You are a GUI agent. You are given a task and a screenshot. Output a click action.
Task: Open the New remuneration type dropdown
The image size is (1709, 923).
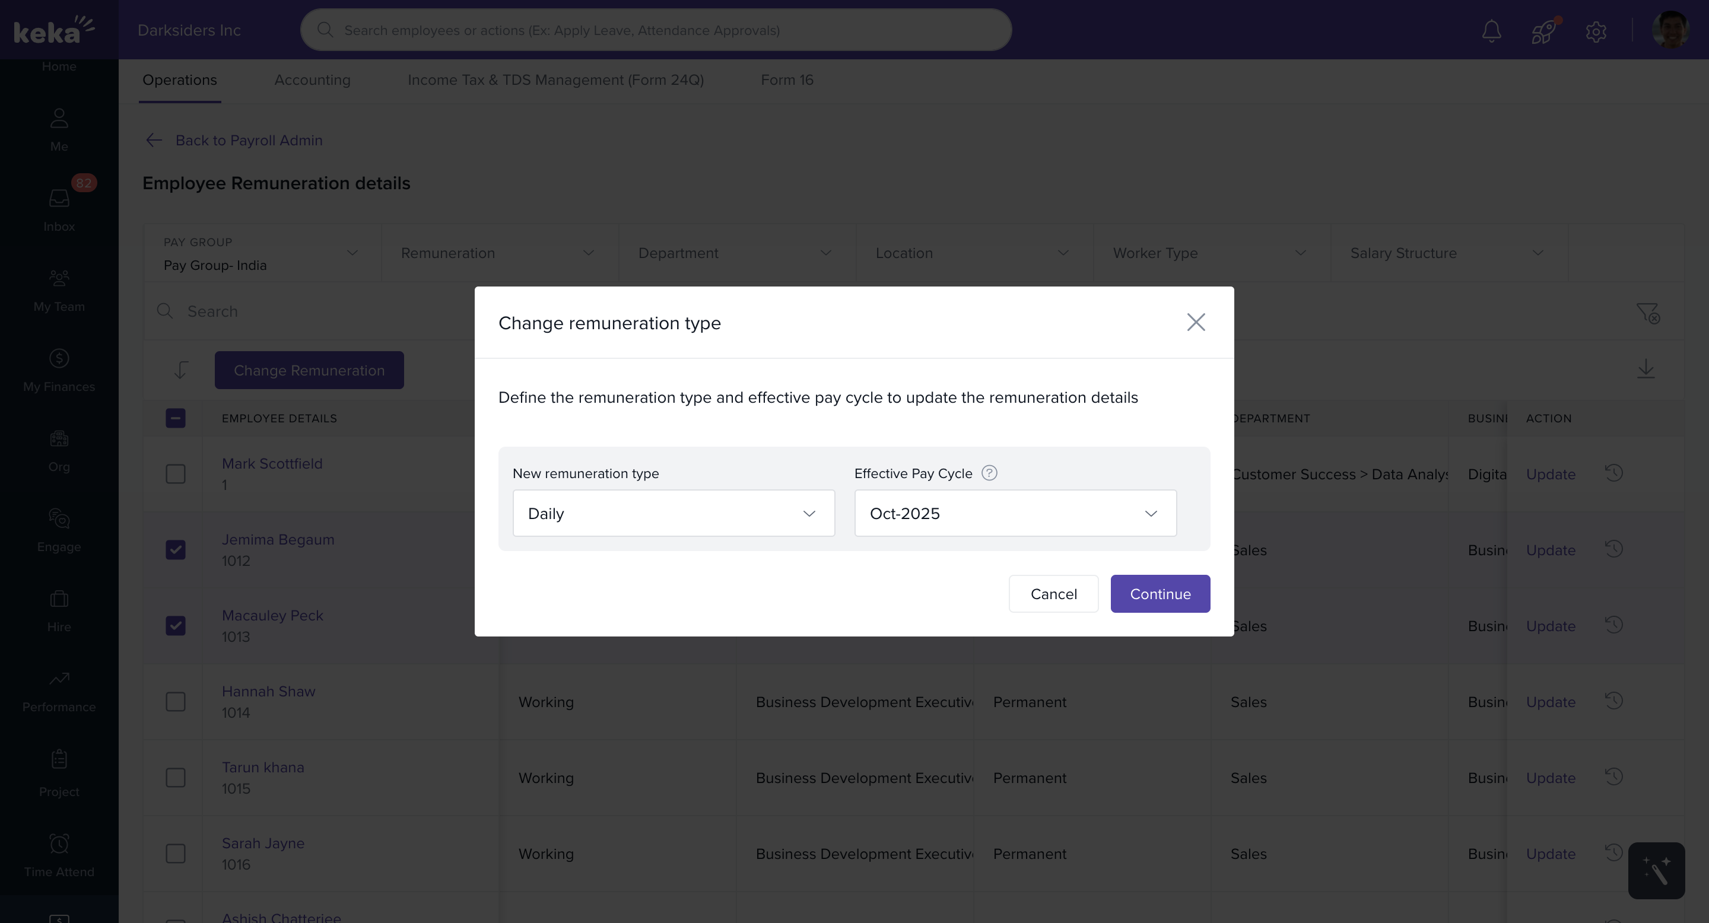tap(673, 513)
